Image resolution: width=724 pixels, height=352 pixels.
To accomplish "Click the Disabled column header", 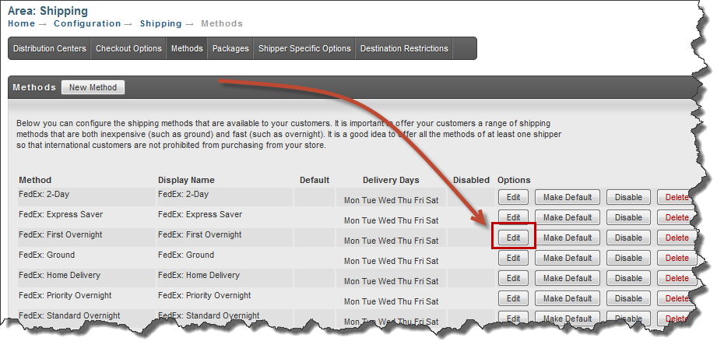I will click(x=471, y=180).
